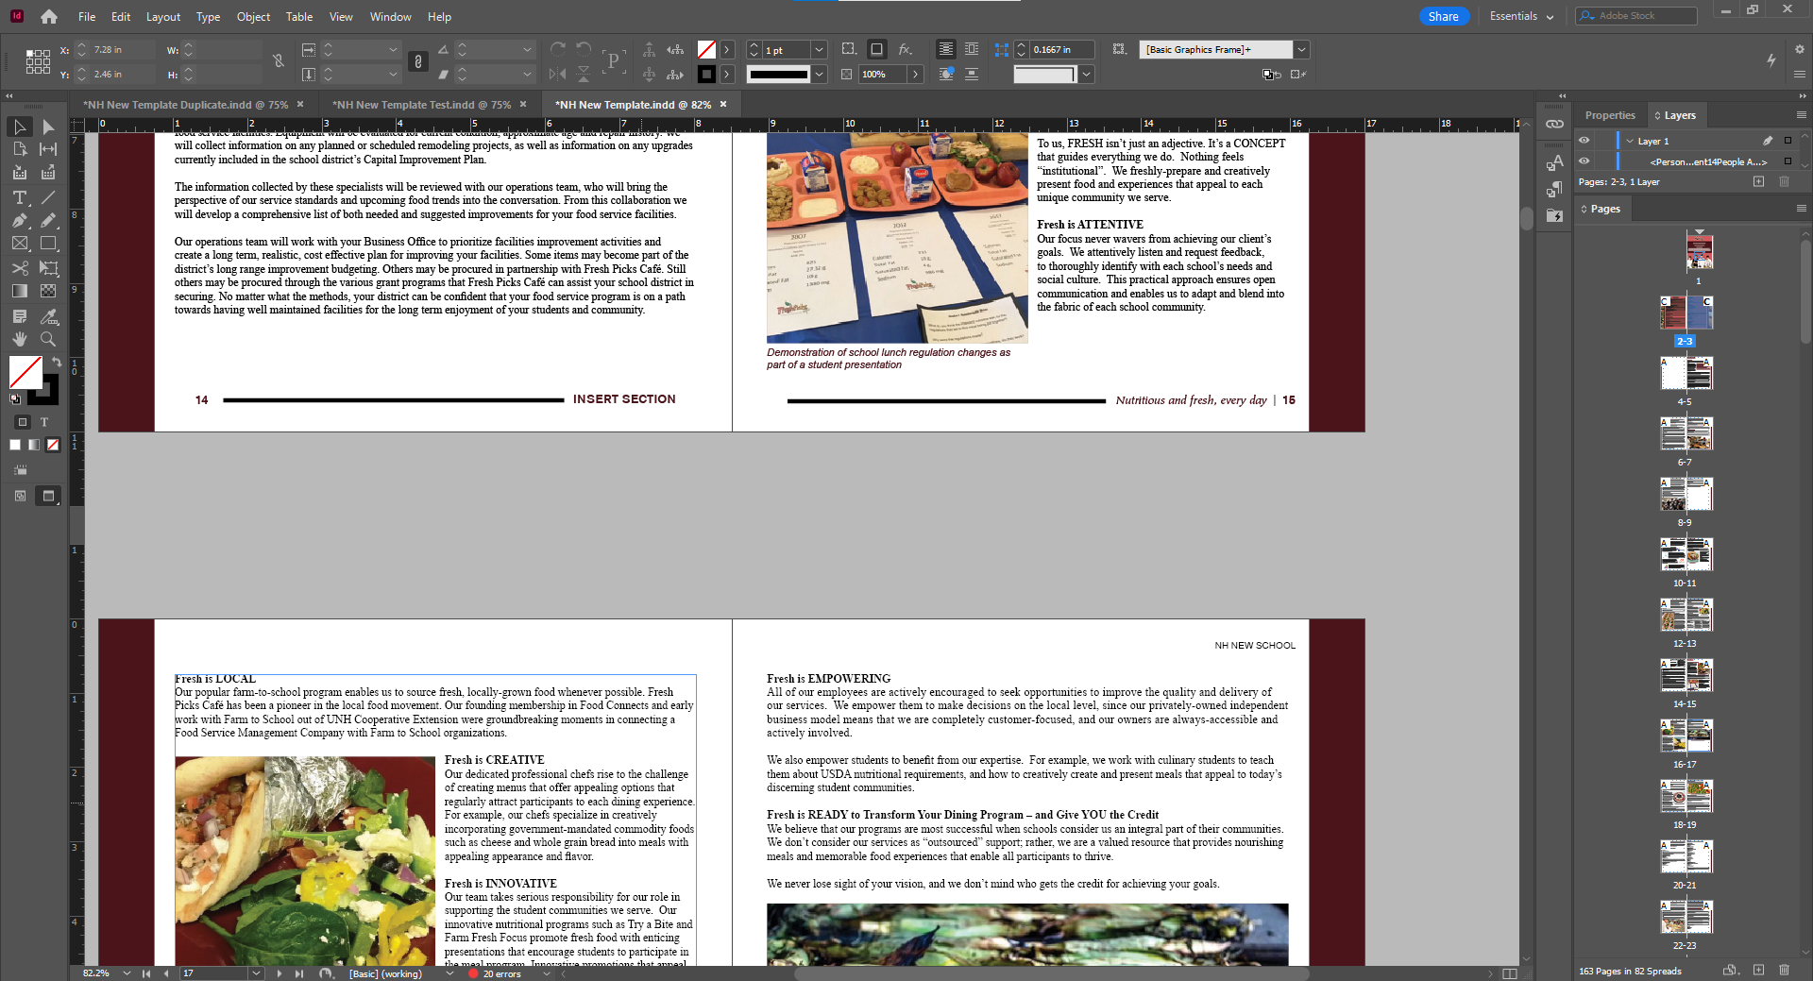Select the Selection tool arrow
This screenshot has width=1813, height=981.
(x=20, y=127)
